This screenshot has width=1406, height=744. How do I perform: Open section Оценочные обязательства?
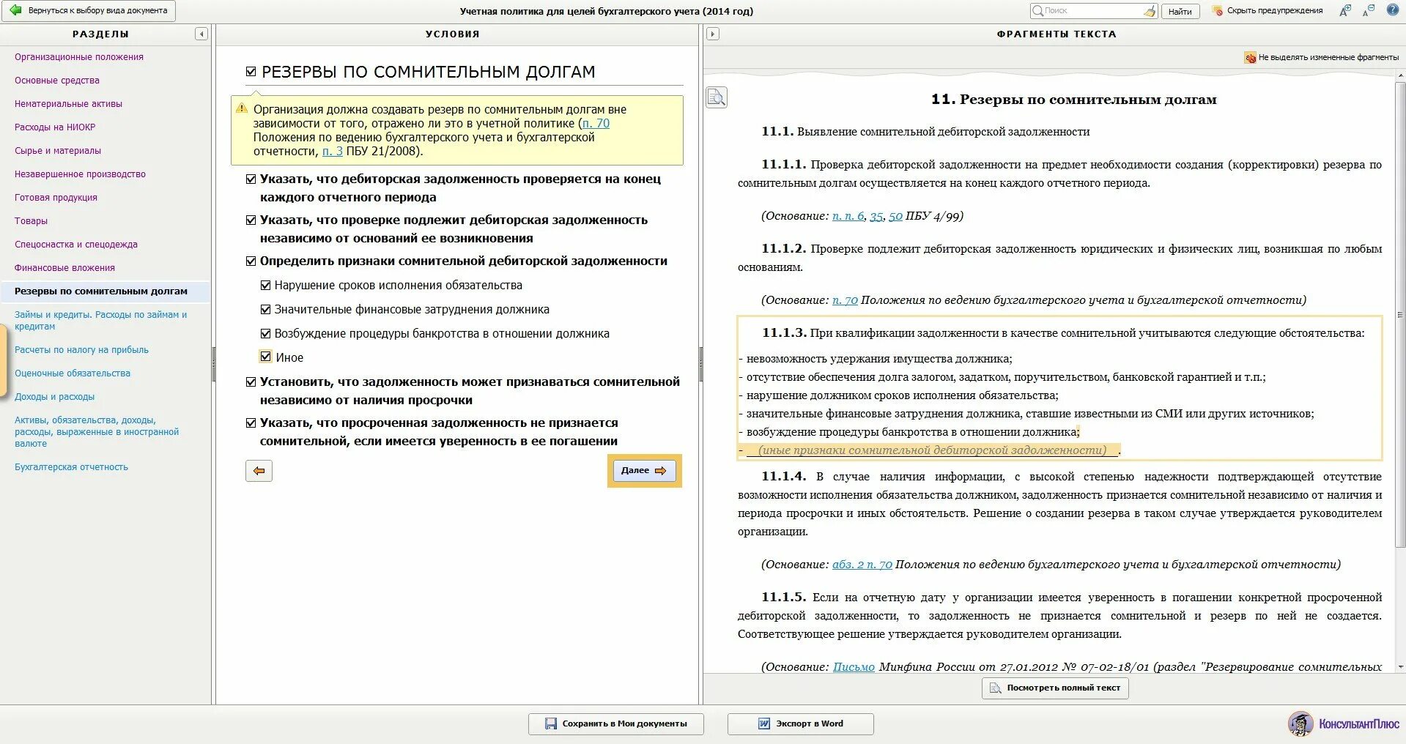pyautogui.click(x=73, y=373)
